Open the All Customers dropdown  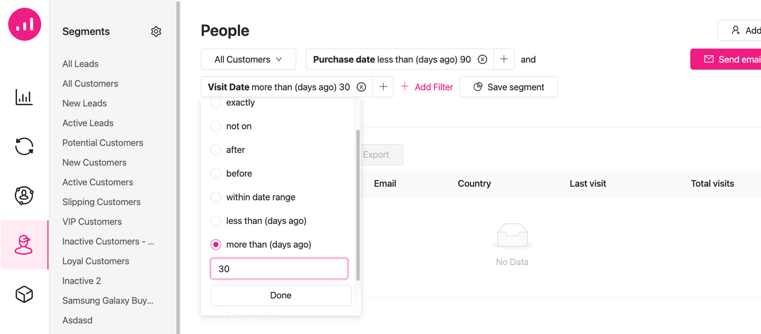click(248, 59)
